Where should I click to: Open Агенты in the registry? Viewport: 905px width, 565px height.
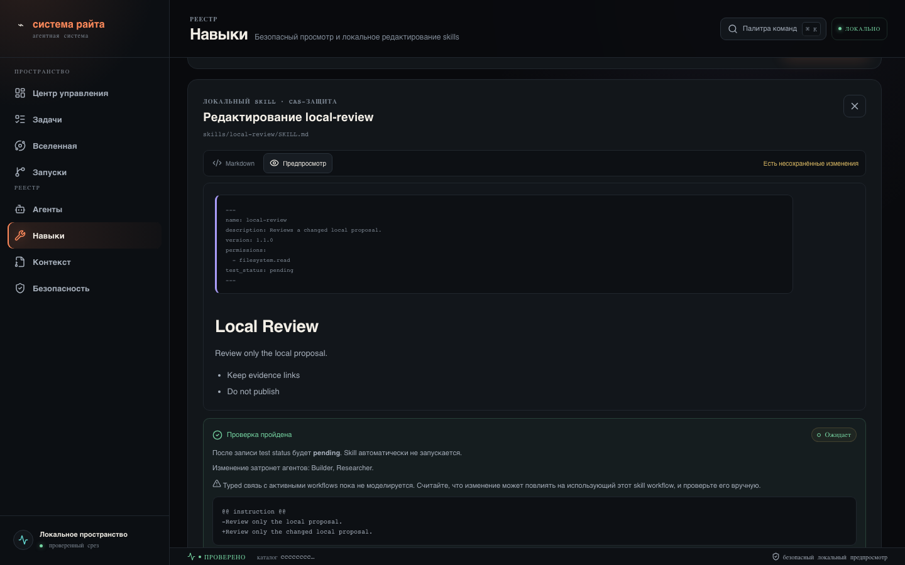coord(84,209)
